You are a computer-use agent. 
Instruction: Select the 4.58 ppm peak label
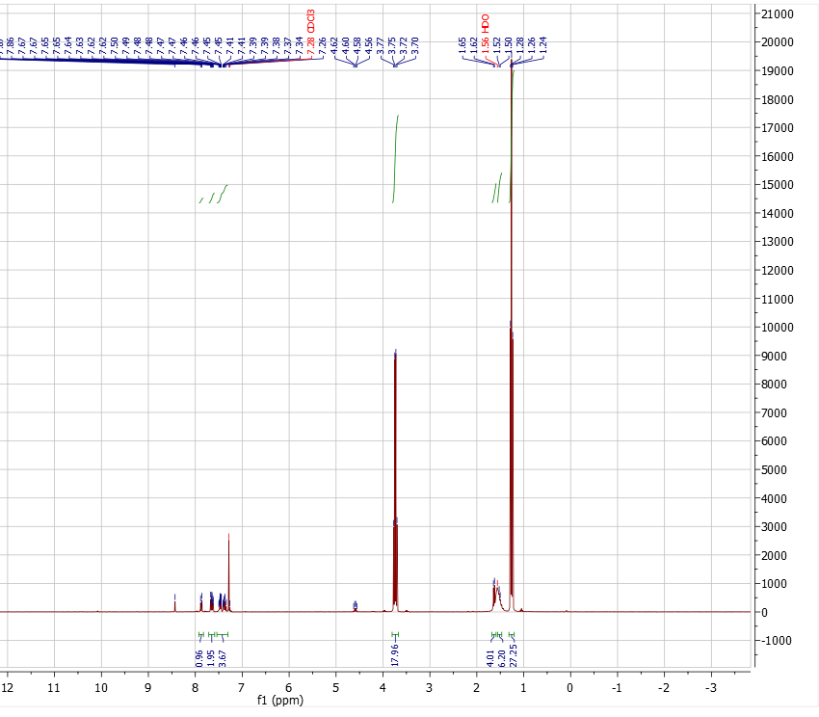coord(358,42)
